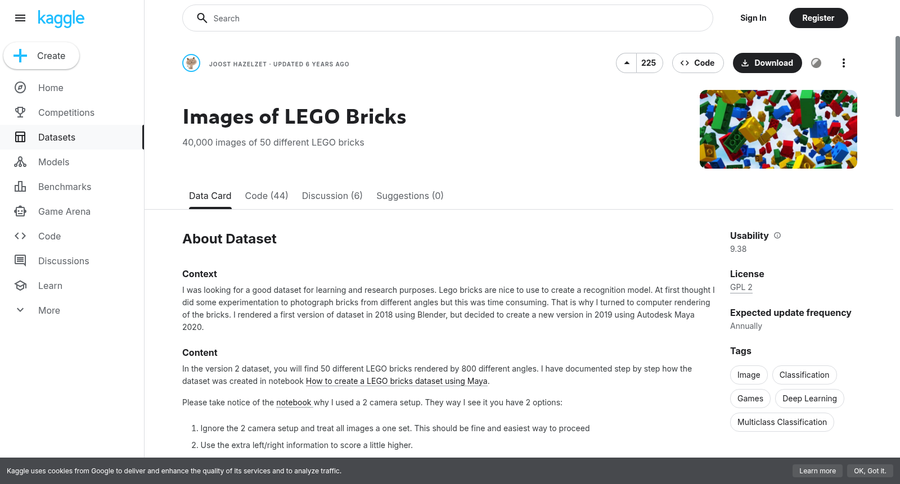Open Learn via the graduation cap icon
Image resolution: width=900 pixels, height=484 pixels.
(20, 286)
